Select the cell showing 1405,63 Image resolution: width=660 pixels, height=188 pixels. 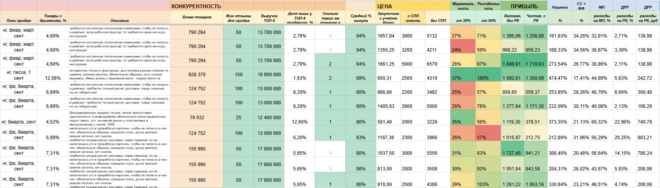click(x=388, y=102)
